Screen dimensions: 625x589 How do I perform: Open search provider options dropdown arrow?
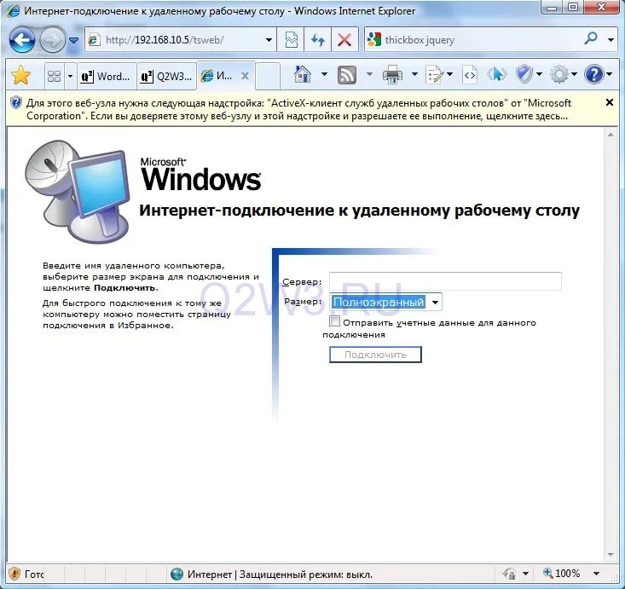(x=611, y=40)
